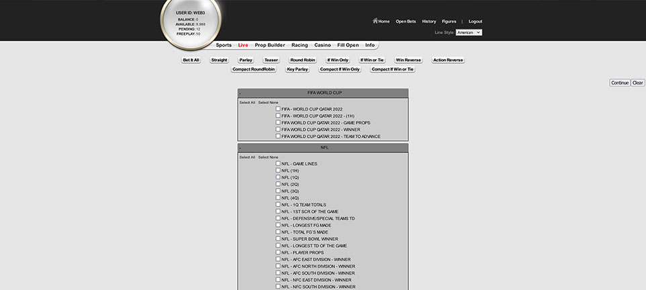Select None in the NFL section

(x=268, y=157)
